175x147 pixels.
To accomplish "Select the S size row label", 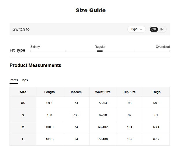I will [23, 115].
